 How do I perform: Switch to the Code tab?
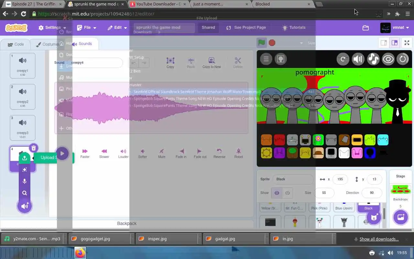(16, 44)
